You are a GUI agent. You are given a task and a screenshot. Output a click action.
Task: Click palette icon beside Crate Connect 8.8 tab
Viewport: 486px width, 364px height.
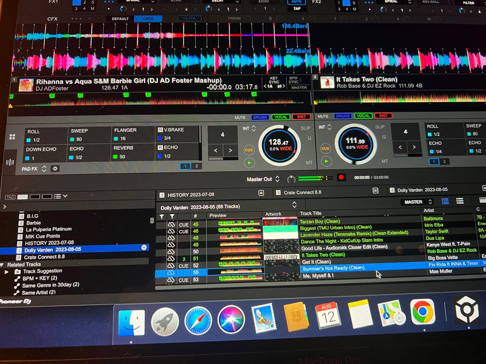(375, 191)
